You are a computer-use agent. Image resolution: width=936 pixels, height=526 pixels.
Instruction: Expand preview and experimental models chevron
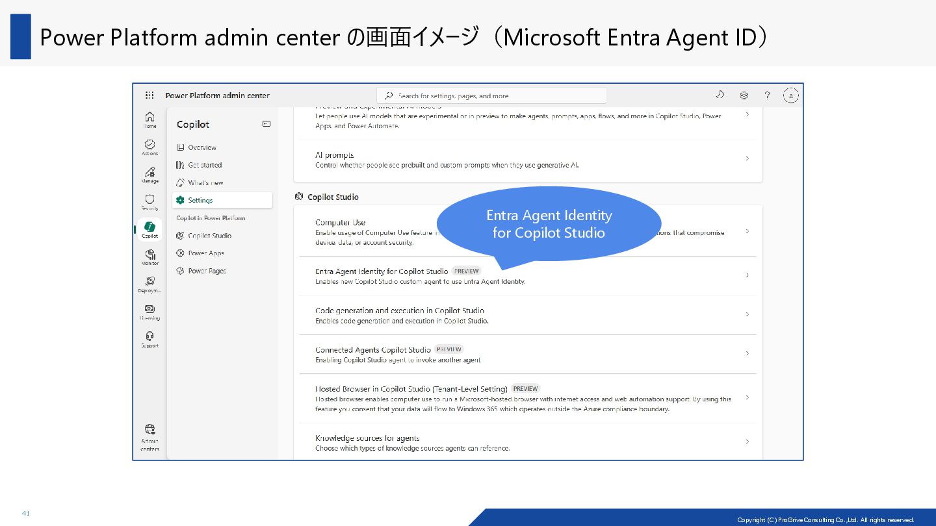[x=747, y=114]
